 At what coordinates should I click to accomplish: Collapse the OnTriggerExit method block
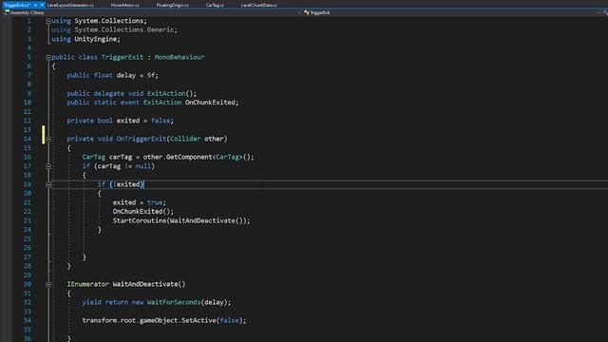(48, 139)
